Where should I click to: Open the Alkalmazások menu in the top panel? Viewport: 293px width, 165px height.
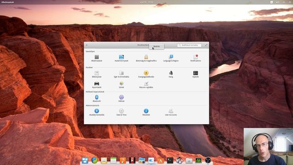click(8, 2)
